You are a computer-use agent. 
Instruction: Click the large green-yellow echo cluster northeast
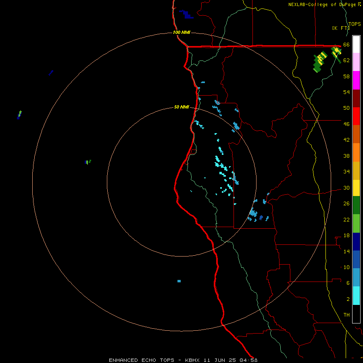coord(320,62)
